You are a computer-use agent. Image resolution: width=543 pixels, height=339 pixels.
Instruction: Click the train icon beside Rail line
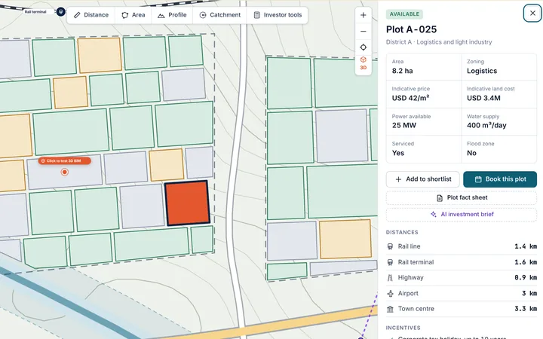391,246
